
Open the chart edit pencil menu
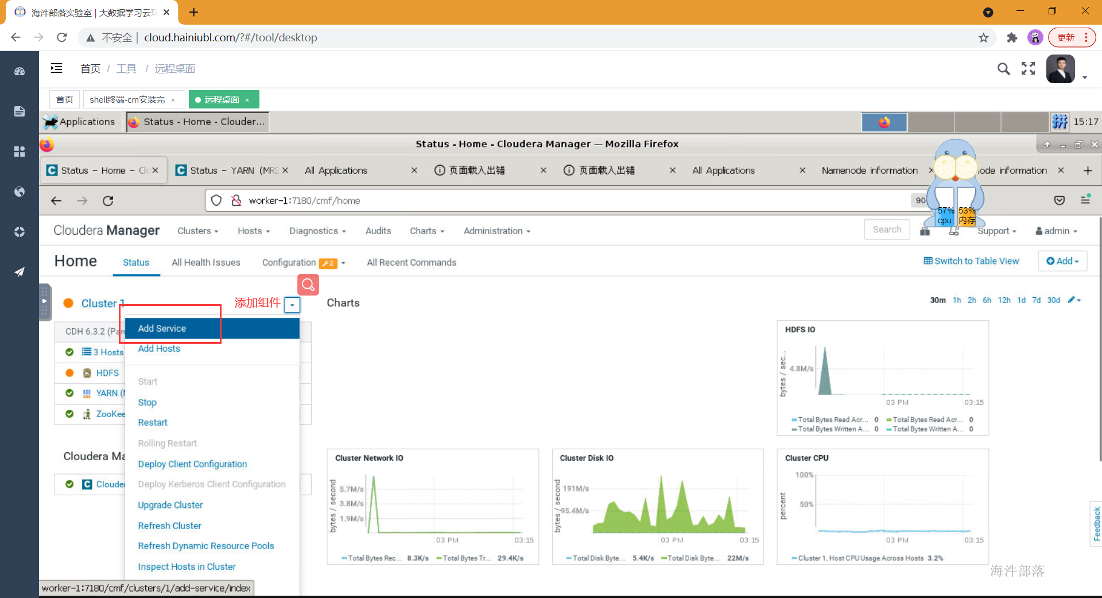pos(1074,300)
